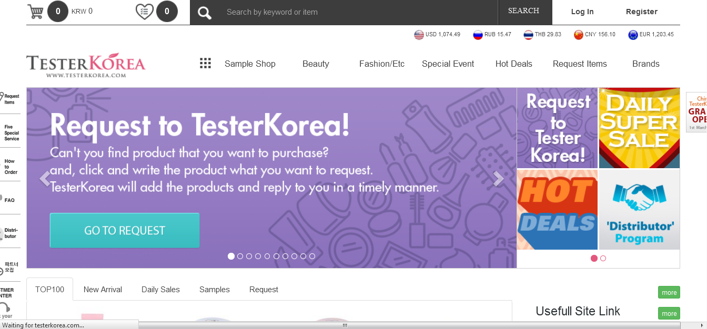
Task: Click the How to Order sidebar icon
Action: point(10,166)
